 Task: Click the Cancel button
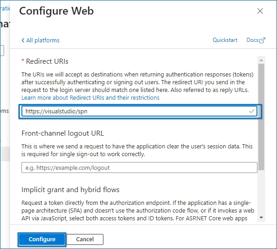point(85,239)
